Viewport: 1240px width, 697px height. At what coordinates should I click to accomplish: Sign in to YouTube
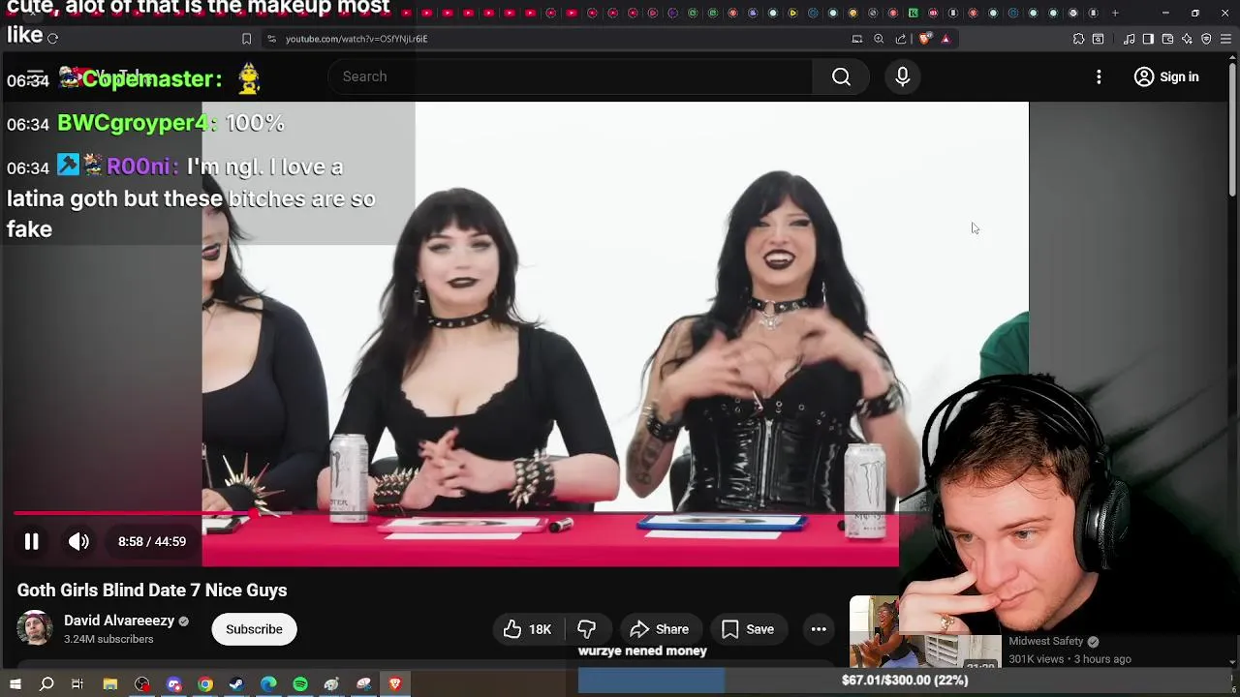1166,76
